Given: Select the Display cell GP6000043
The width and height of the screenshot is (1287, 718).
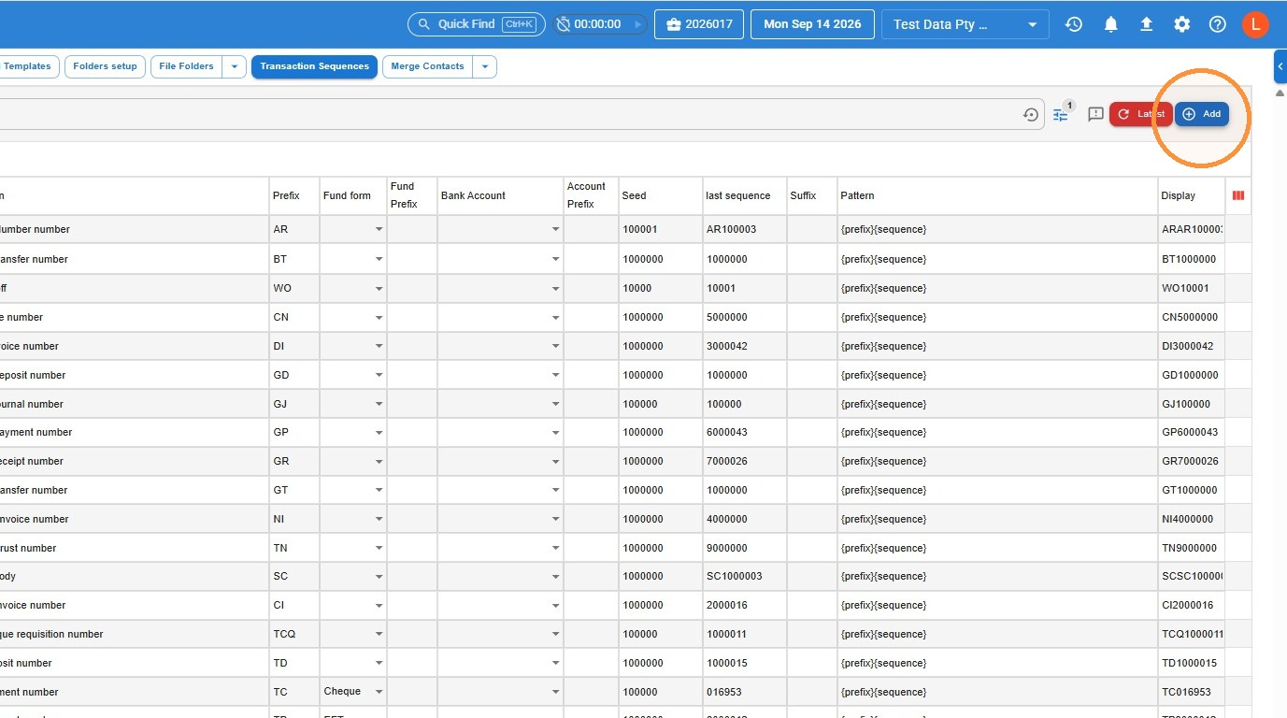Looking at the screenshot, I should (1192, 433).
